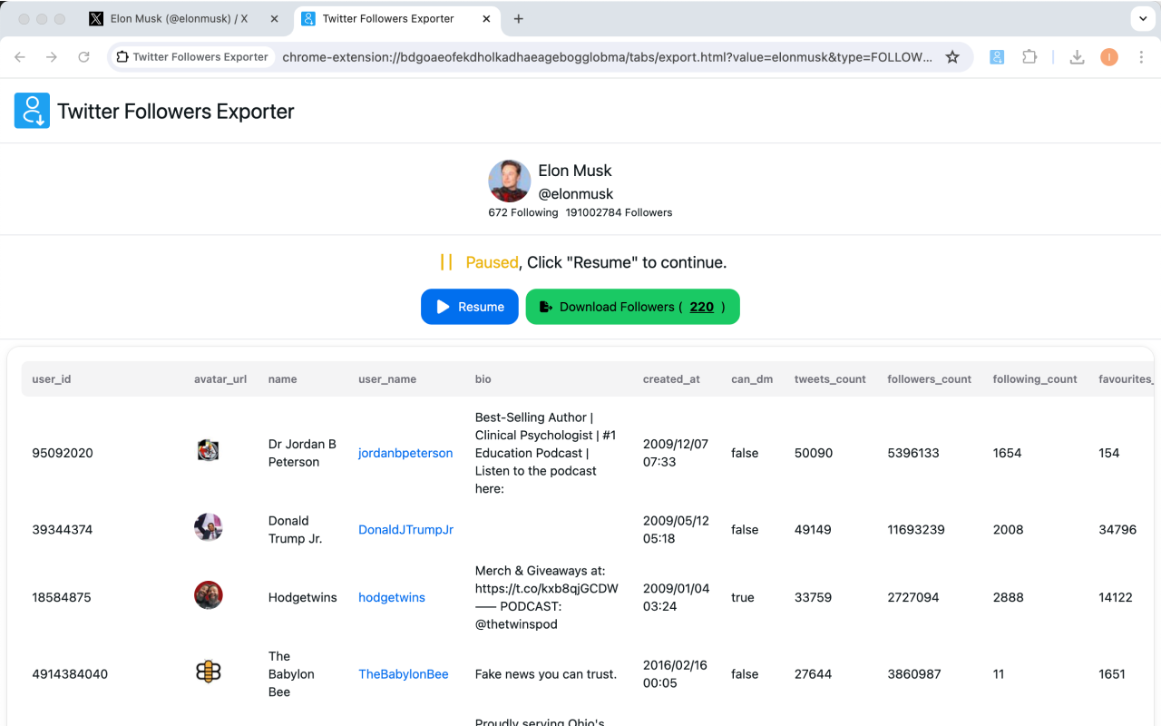1161x726 pixels.
Task: Expand the chevron at the window's top-right corner
Action: [1141, 18]
